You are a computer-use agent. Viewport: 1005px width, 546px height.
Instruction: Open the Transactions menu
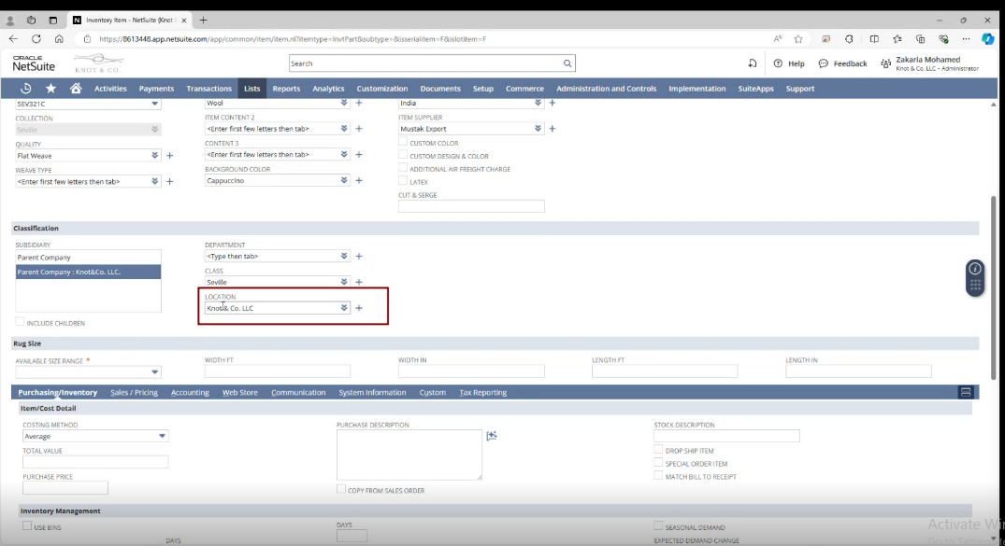[208, 89]
